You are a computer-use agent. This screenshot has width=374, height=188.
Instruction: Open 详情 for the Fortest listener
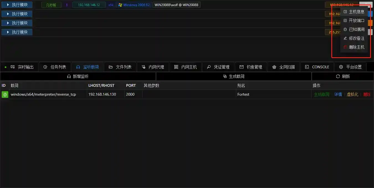click(x=338, y=94)
